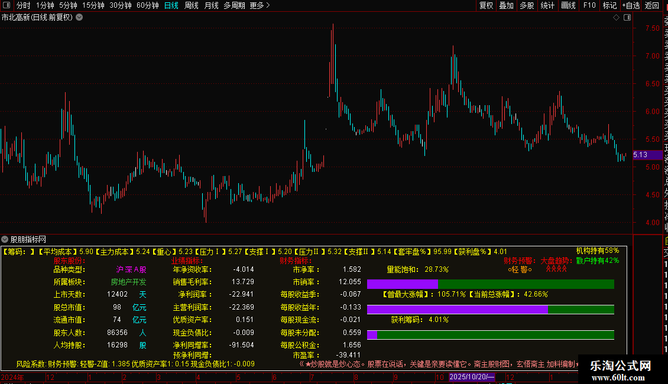Open the stock title dropdown circle icon
This screenshot has height=384, width=668.
(79, 17)
